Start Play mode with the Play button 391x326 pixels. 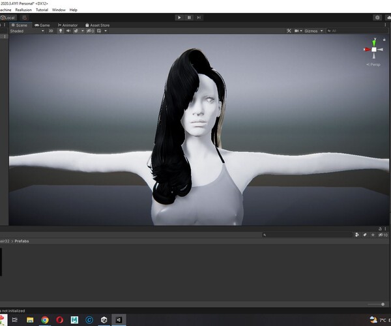coord(179,18)
